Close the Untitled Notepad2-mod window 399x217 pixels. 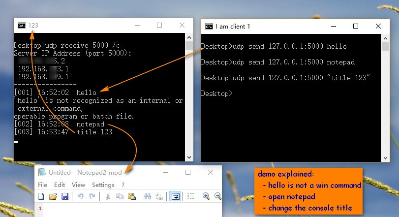pyautogui.click(x=211, y=173)
